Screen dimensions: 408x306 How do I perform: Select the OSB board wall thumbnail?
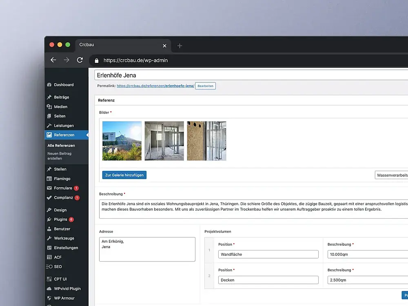coord(206,141)
